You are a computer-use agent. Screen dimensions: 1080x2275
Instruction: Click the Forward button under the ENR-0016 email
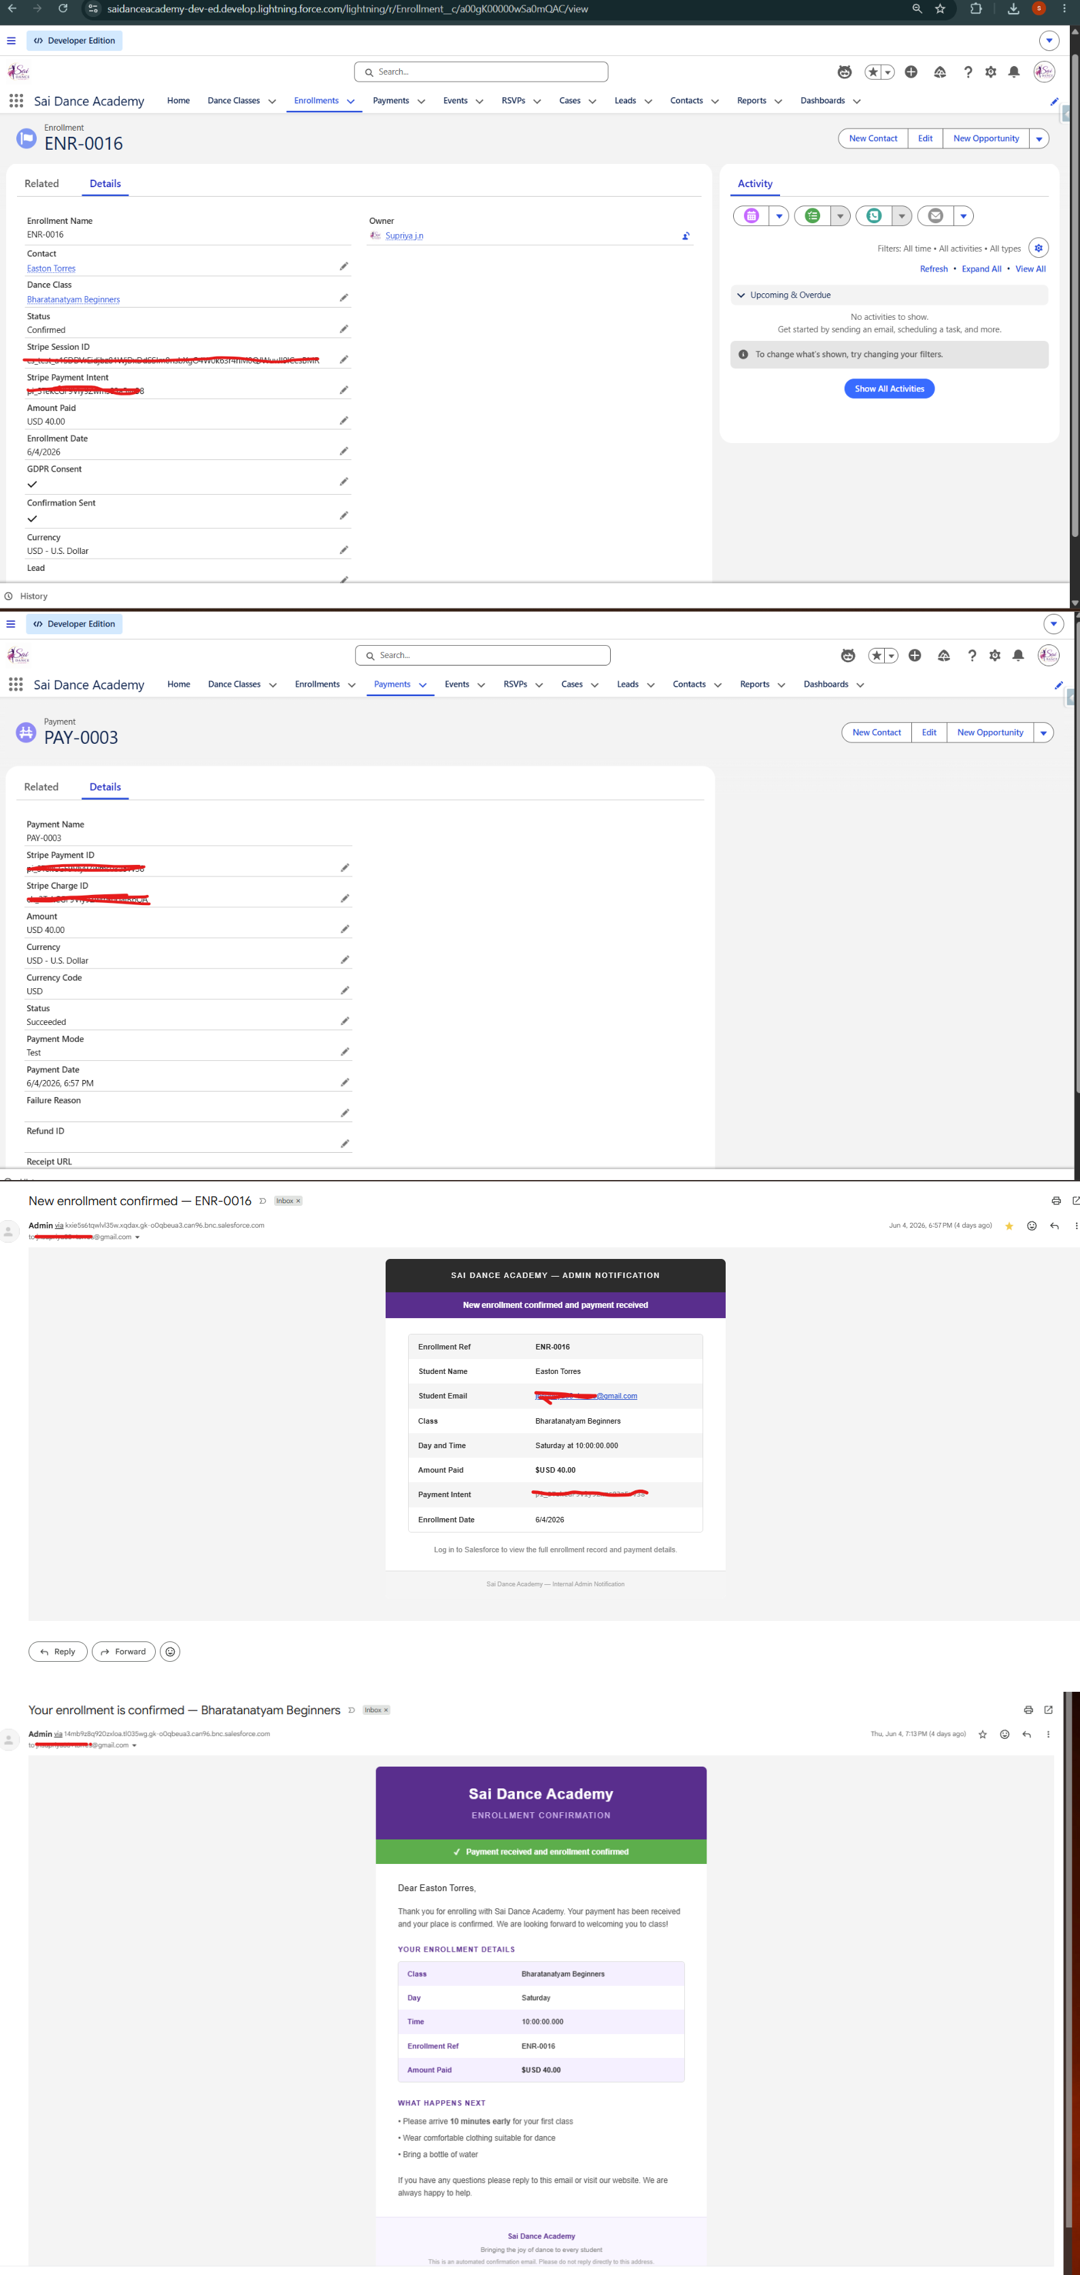coord(124,1652)
